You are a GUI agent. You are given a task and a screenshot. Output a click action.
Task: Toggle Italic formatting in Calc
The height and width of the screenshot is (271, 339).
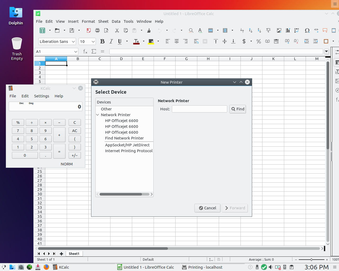(x=111, y=41)
